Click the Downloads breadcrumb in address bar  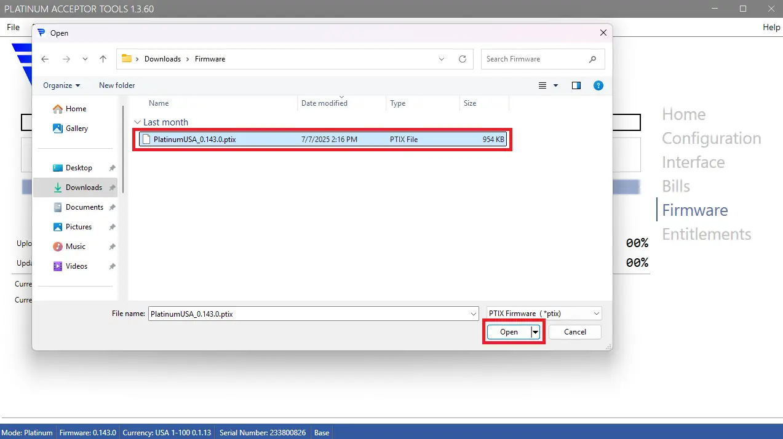162,59
